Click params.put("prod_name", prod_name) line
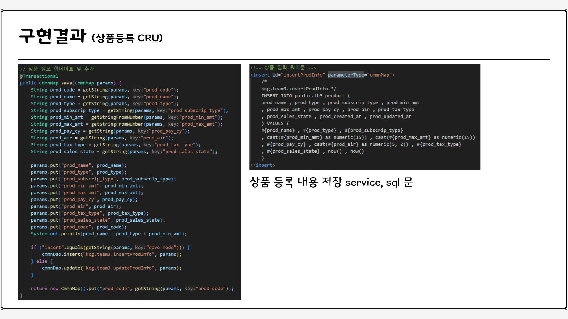 click(79, 165)
